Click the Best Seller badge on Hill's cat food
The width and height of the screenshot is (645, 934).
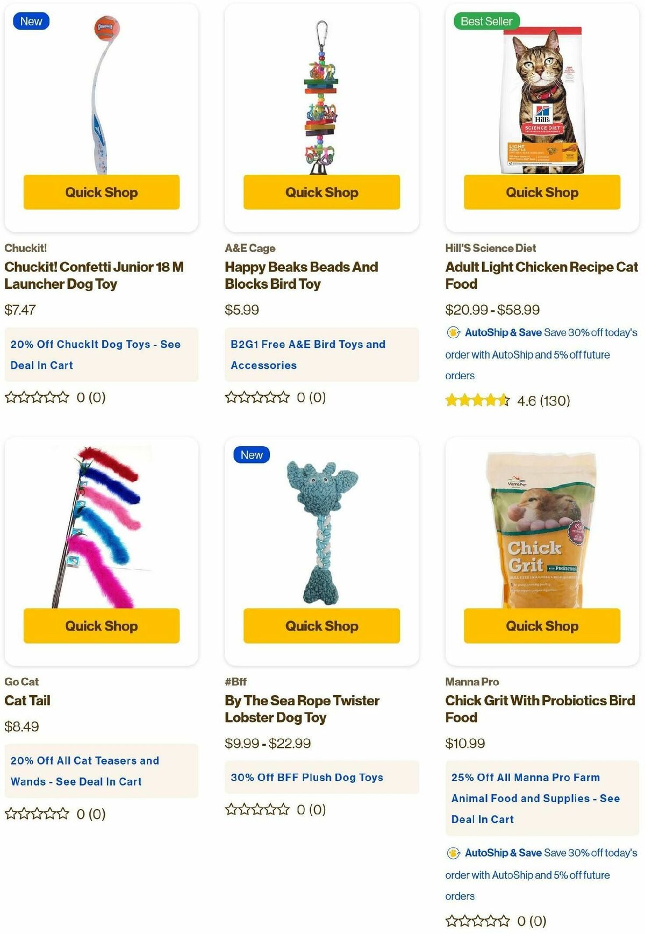point(486,22)
